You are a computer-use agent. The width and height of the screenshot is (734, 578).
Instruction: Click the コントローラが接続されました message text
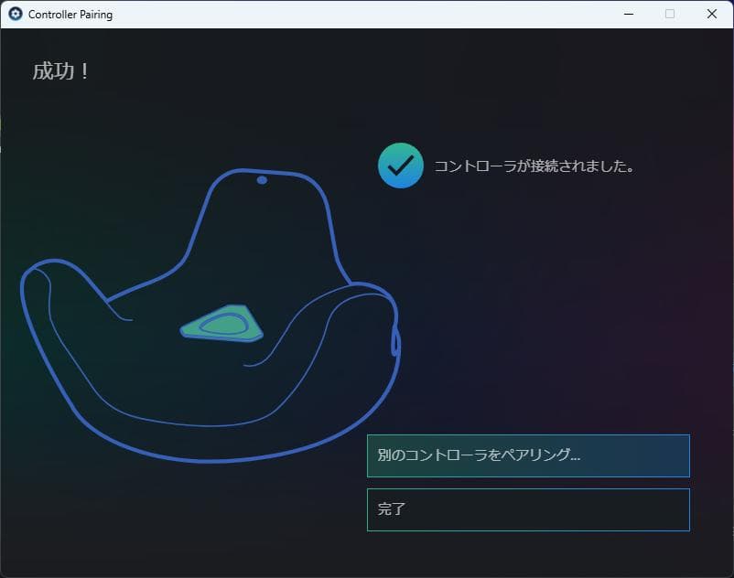pyautogui.click(x=534, y=166)
